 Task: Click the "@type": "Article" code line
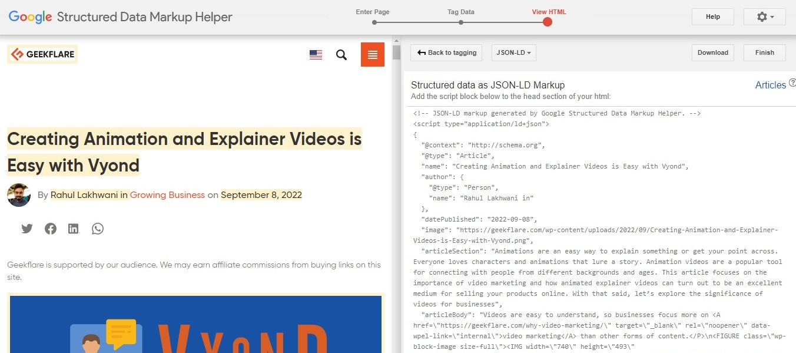457,156
